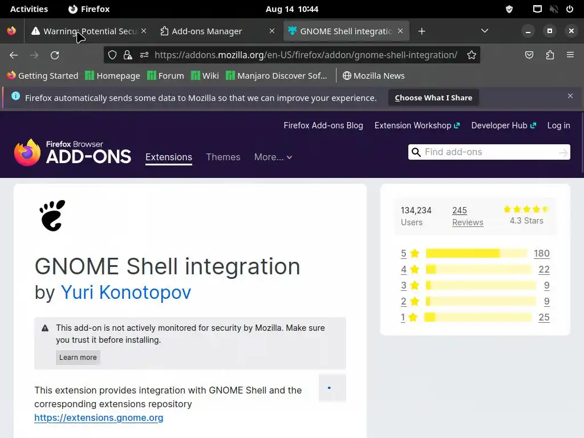Image resolution: width=584 pixels, height=438 pixels.
Task: Bookmark this page with the star
Action: [x=472, y=55]
